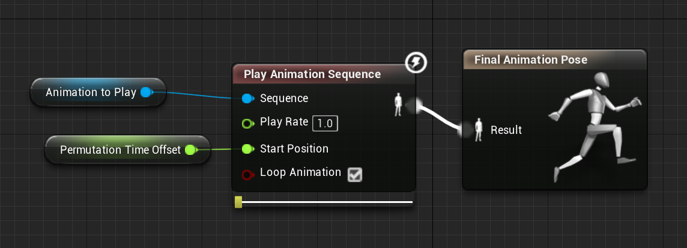Viewport: 687px width, 248px height.
Task: Click the lightning bolt fast-path icon
Action: pos(416,62)
